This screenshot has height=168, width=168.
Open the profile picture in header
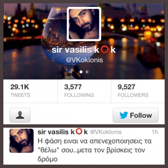[x=84, y=24]
